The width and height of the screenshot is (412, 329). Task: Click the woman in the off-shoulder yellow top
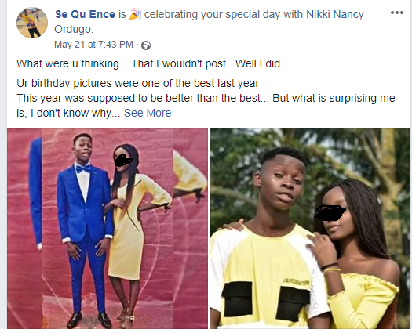[x=359, y=255]
